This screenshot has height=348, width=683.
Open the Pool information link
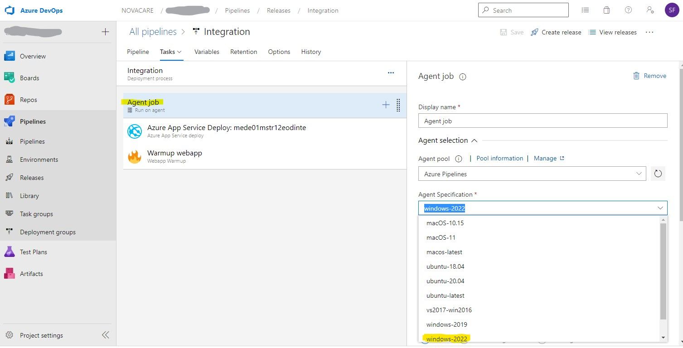(x=499, y=158)
